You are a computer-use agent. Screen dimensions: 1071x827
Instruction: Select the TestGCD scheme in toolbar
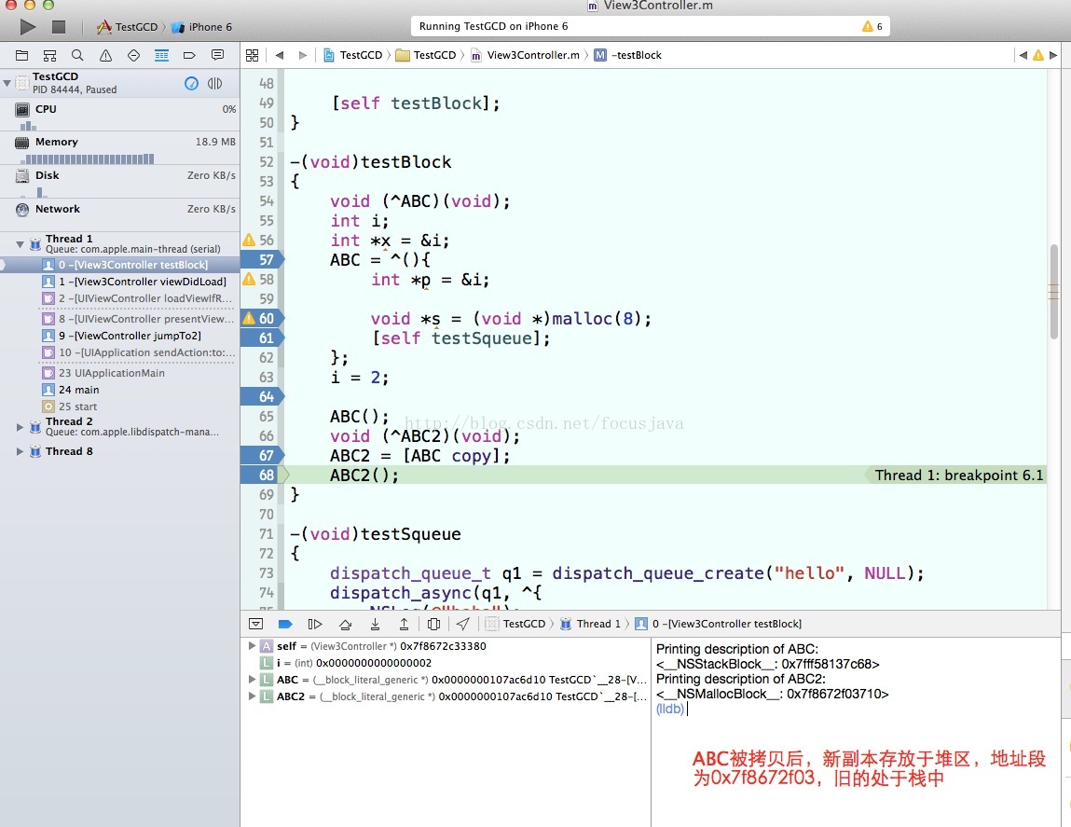click(127, 27)
